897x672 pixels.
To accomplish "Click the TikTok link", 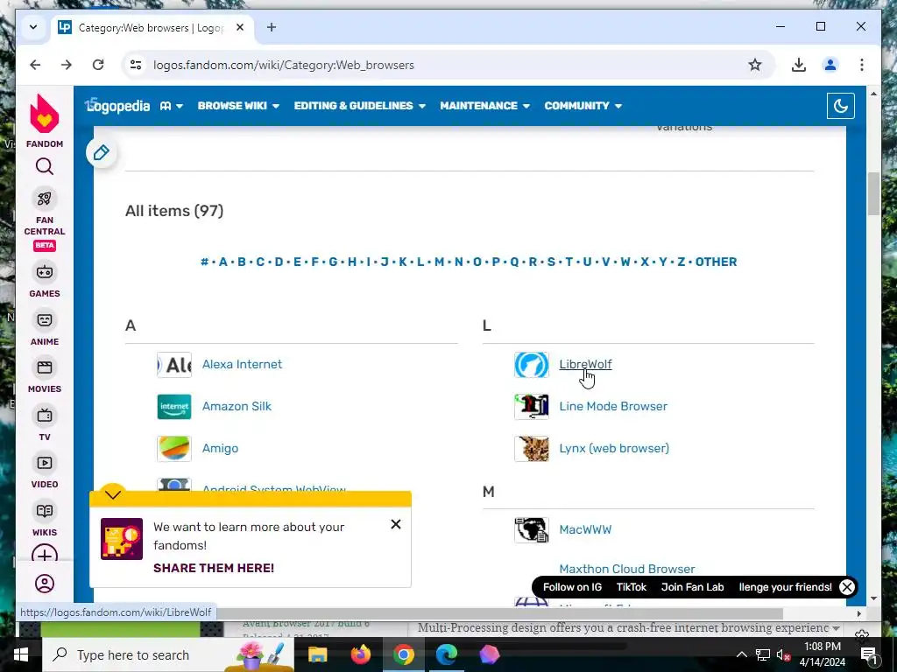I will [x=631, y=587].
